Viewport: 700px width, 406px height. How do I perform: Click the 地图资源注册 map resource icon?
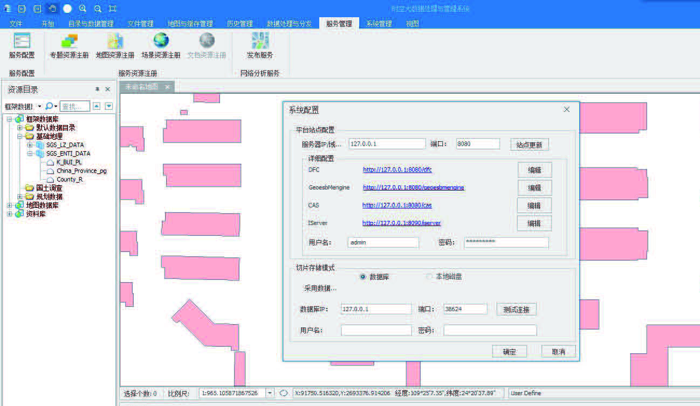[x=115, y=41]
